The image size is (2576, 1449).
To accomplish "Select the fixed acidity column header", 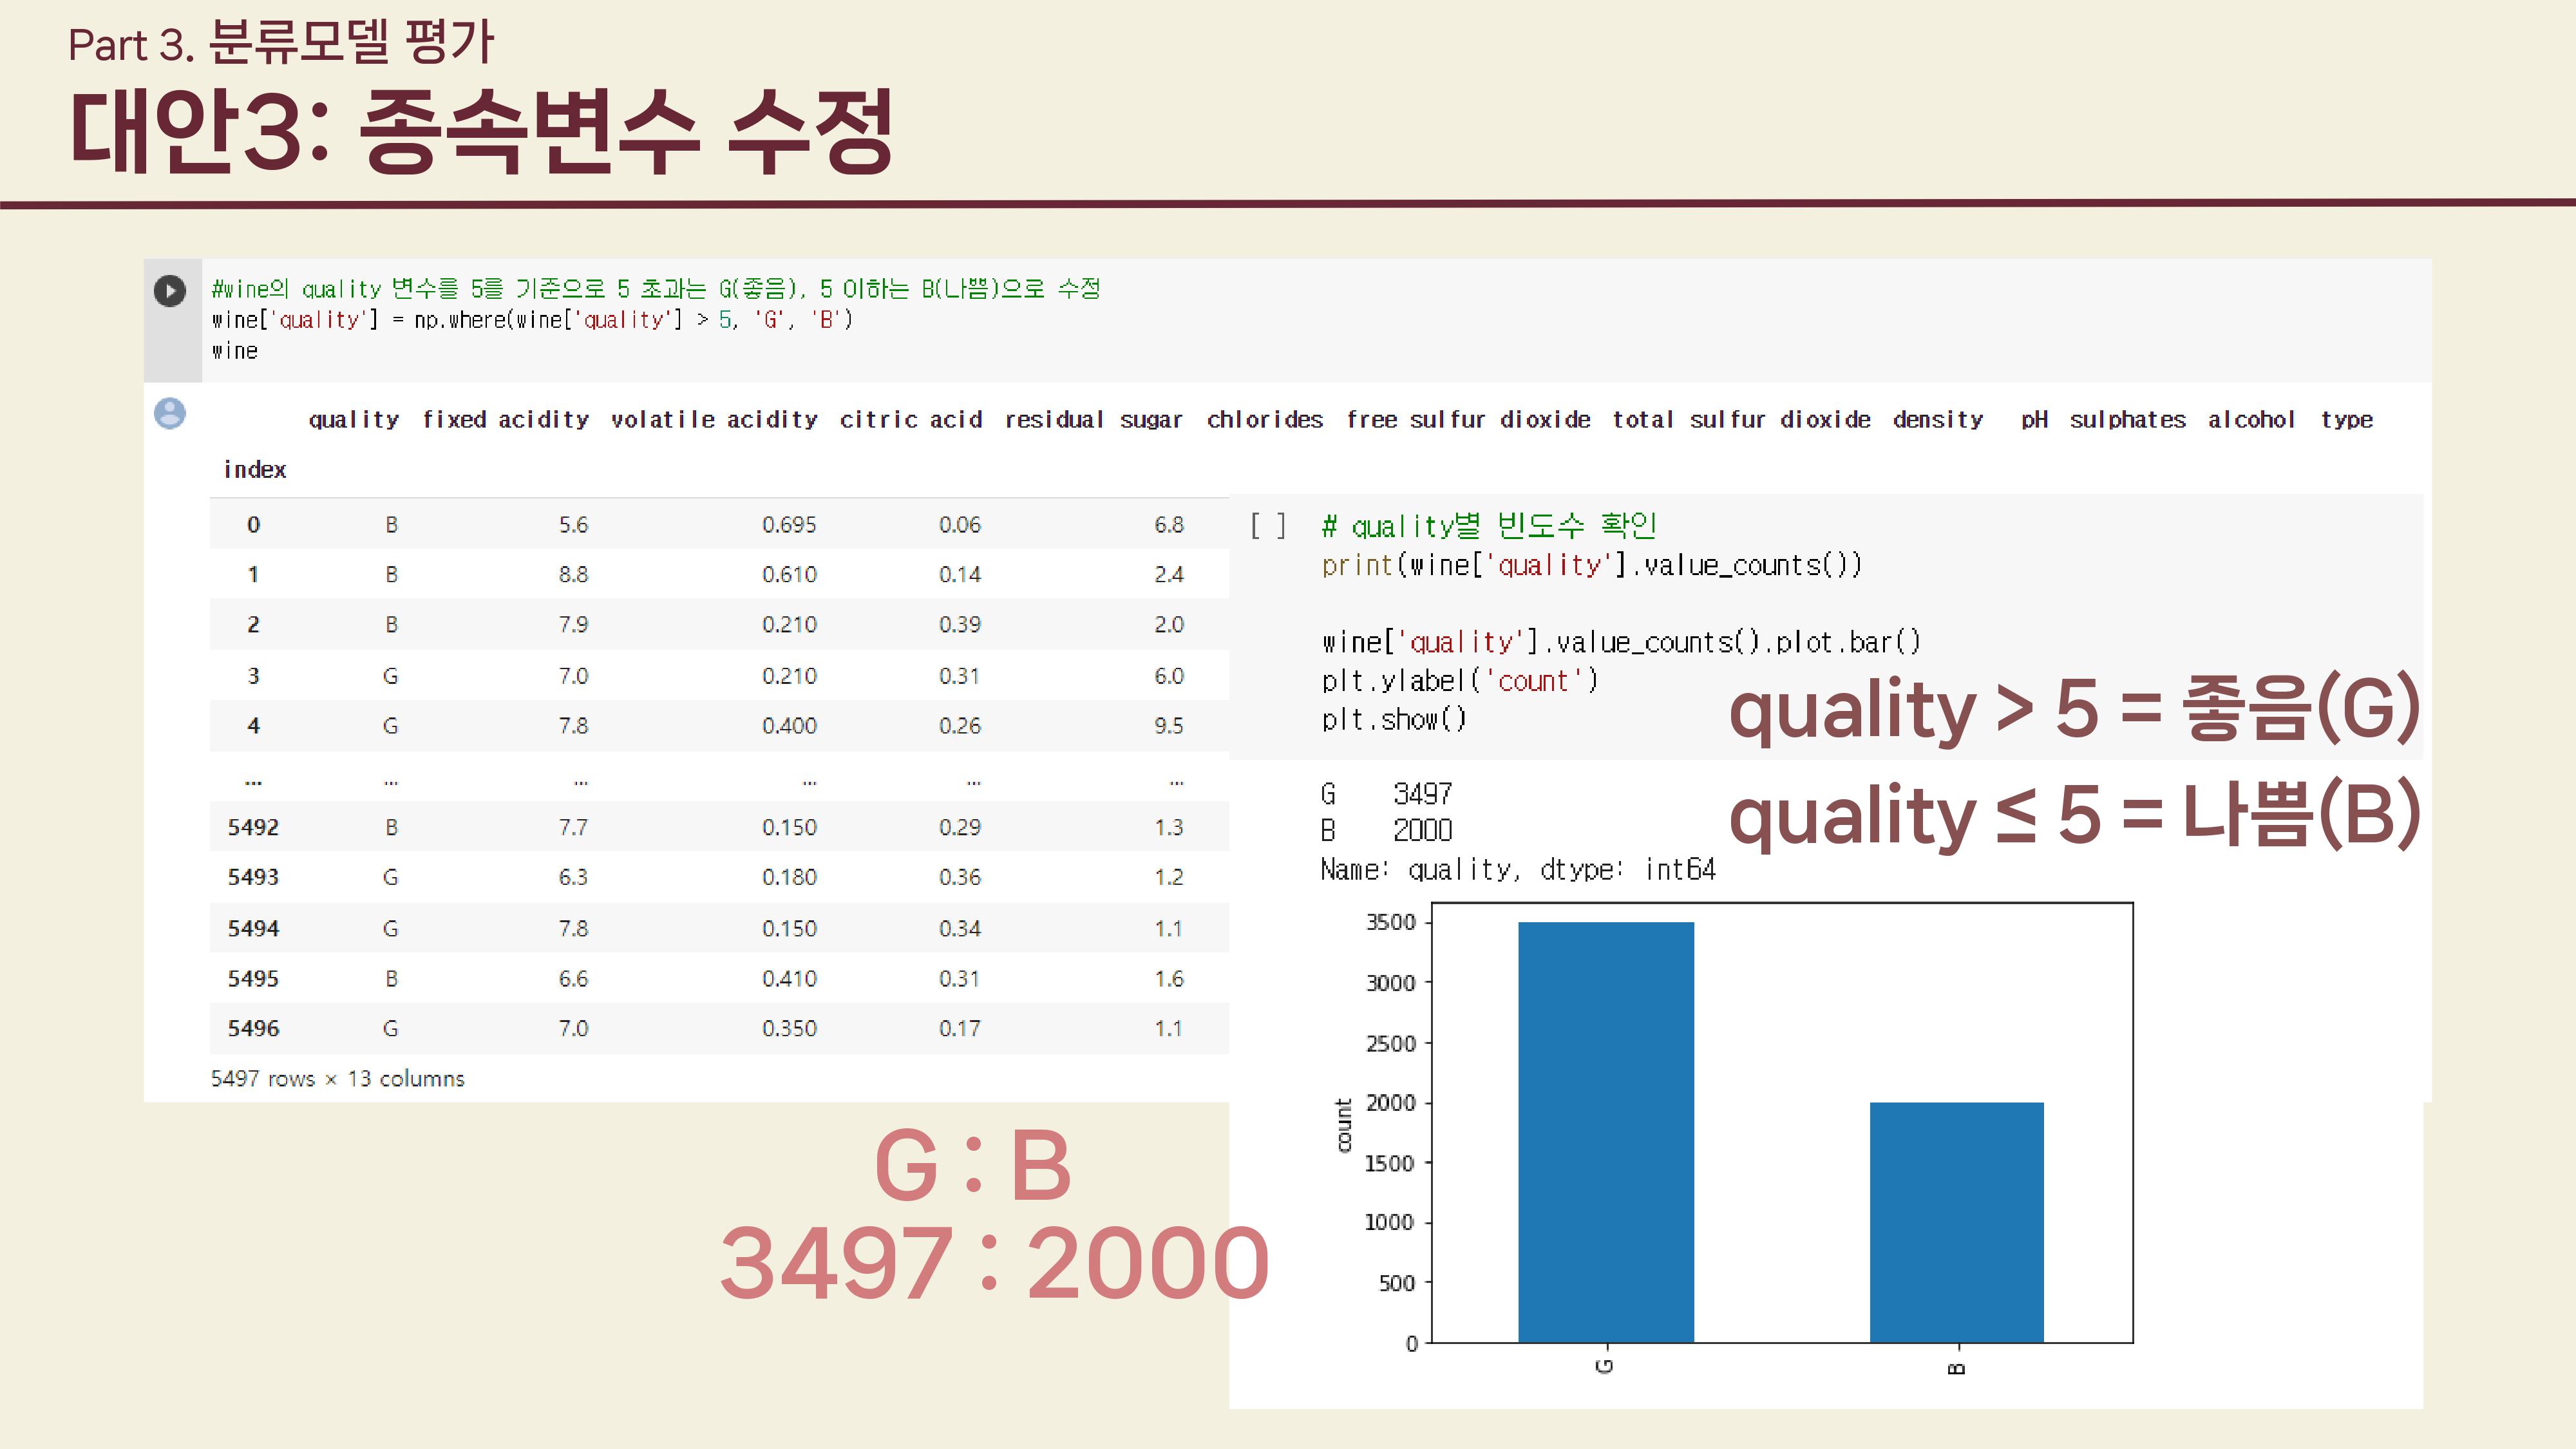I will (x=505, y=420).
